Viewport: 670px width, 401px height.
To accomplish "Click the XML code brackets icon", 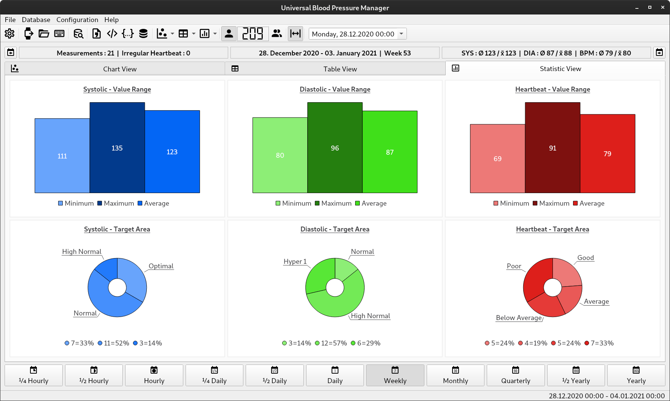I will click(112, 34).
